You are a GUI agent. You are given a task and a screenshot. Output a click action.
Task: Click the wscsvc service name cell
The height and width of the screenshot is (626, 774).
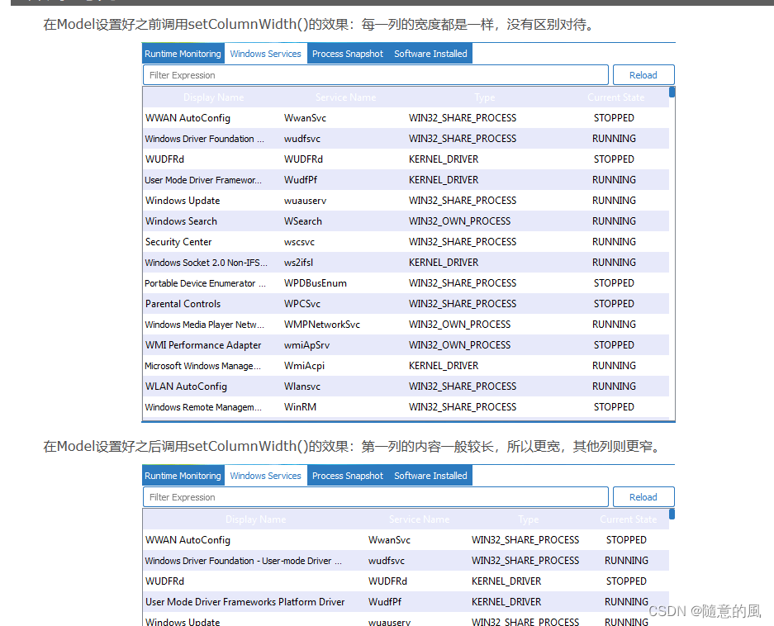click(299, 242)
